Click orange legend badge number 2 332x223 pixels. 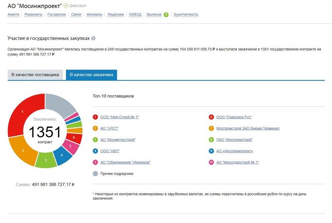[95, 128]
